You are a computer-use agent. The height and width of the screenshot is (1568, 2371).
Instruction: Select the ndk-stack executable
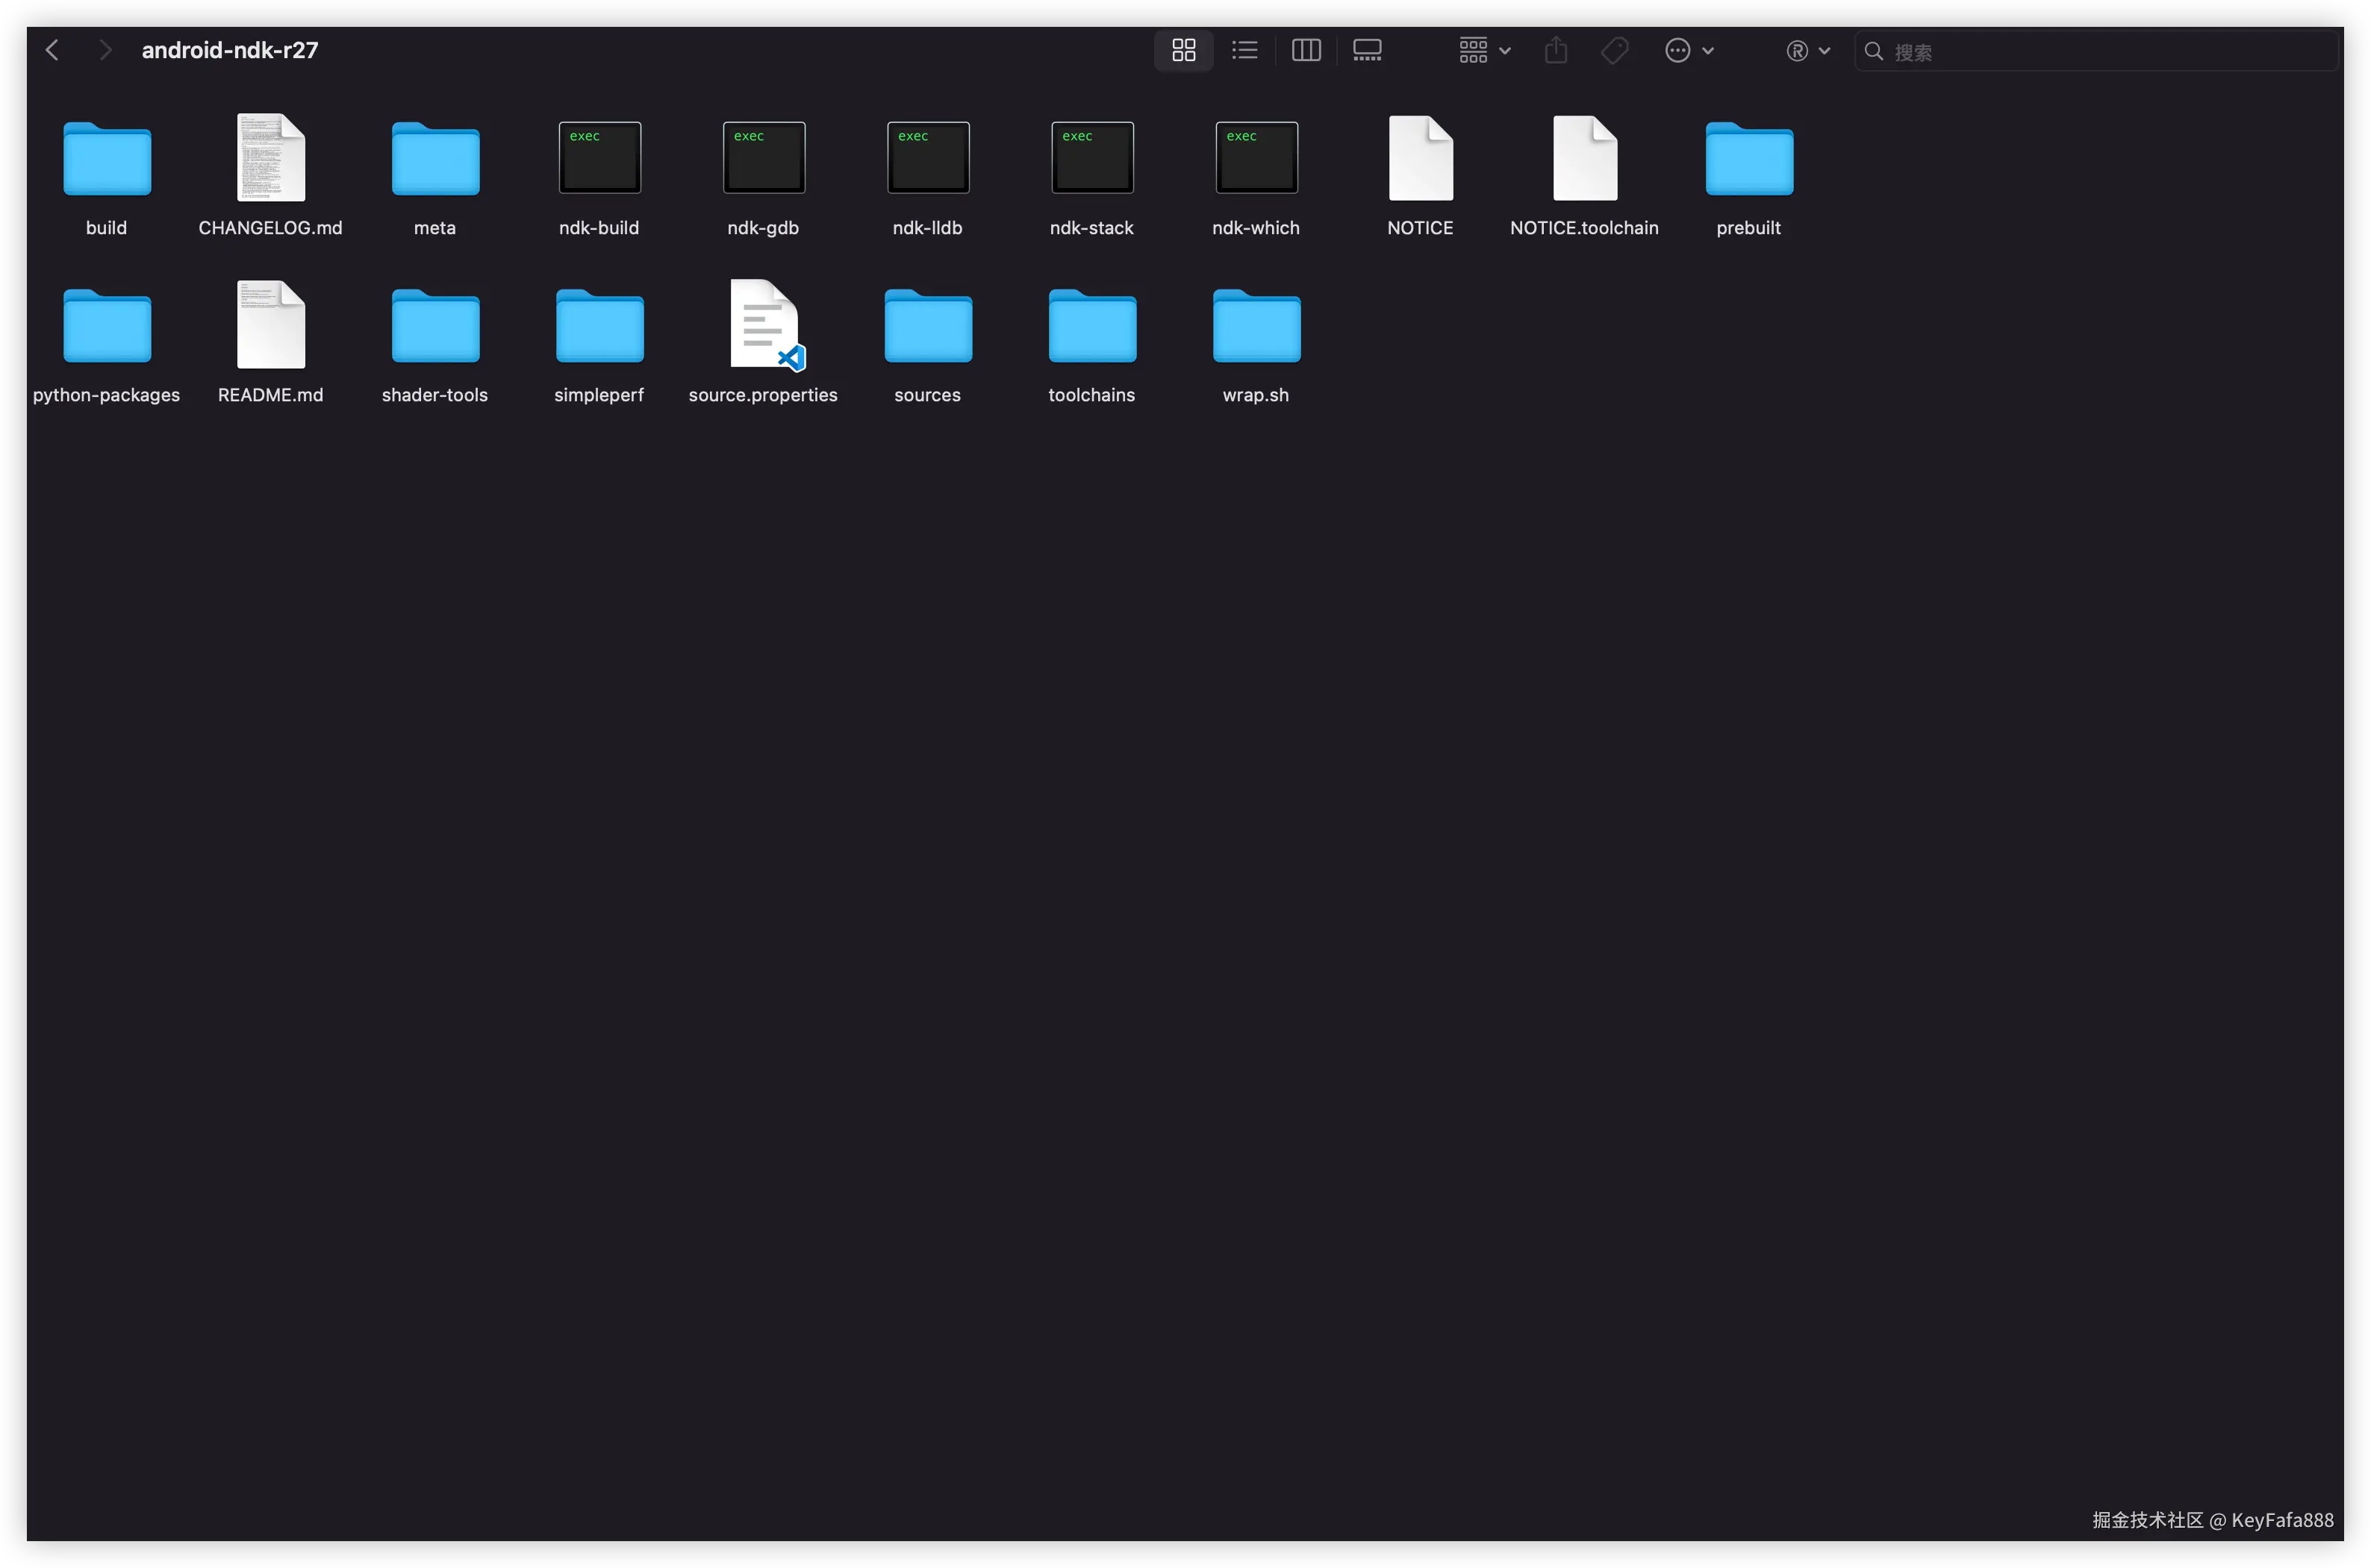[x=1092, y=158]
